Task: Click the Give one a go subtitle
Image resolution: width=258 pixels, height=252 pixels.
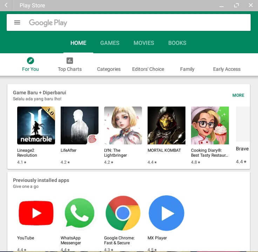Action: click(26, 186)
